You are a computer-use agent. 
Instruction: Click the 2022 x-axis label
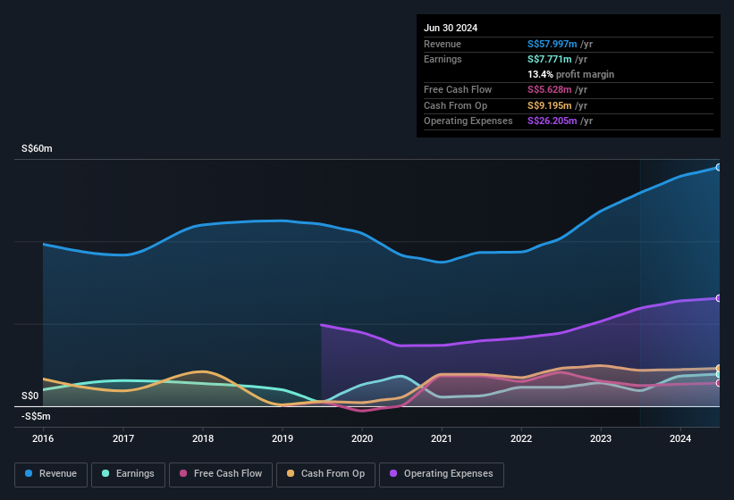click(x=521, y=438)
